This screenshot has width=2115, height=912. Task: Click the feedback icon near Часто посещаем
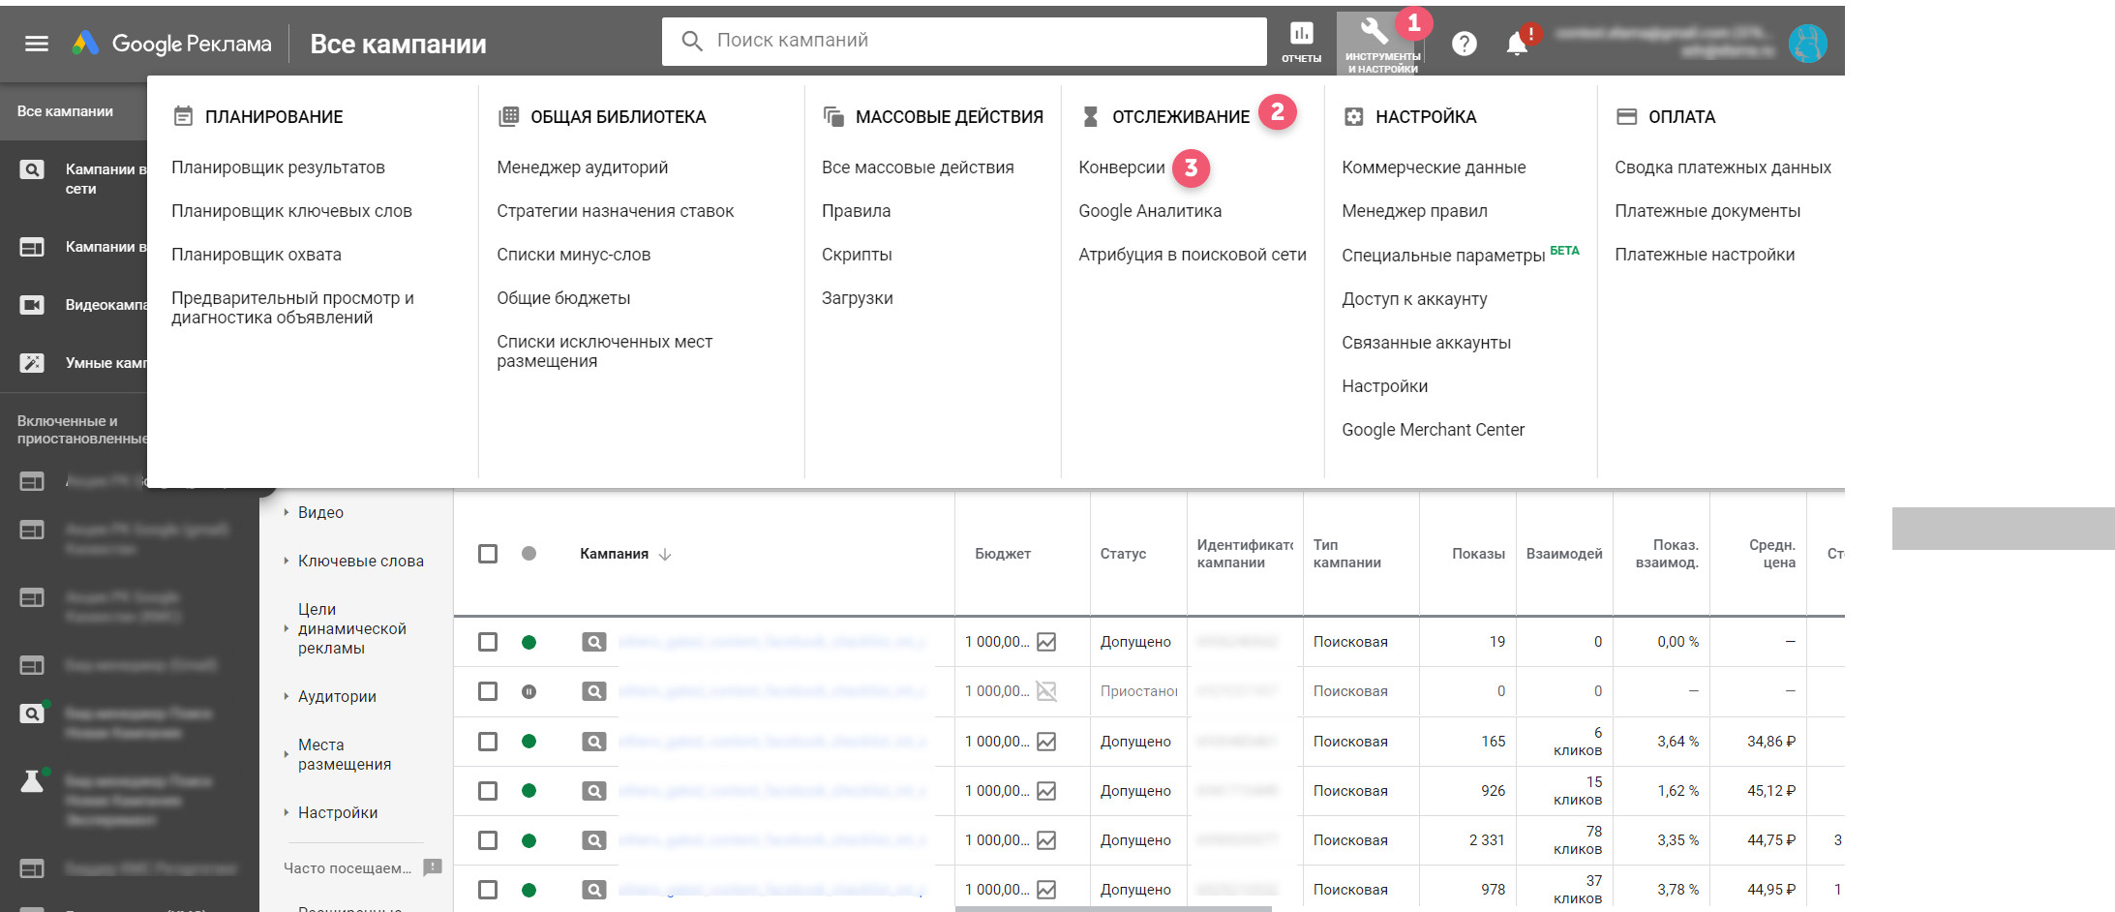(x=433, y=867)
